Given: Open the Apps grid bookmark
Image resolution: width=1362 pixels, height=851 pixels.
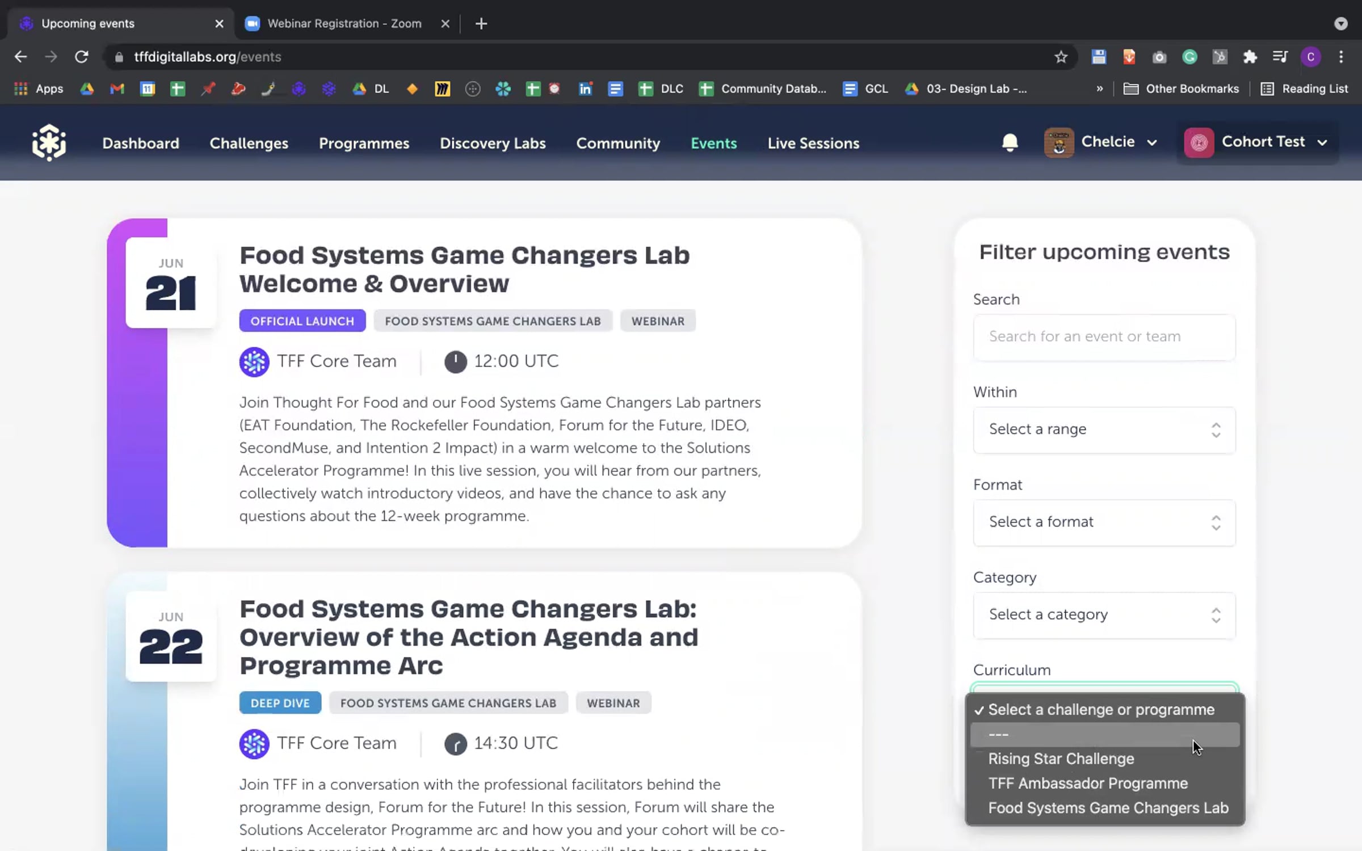Looking at the screenshot, I should (x=38, y=89).
